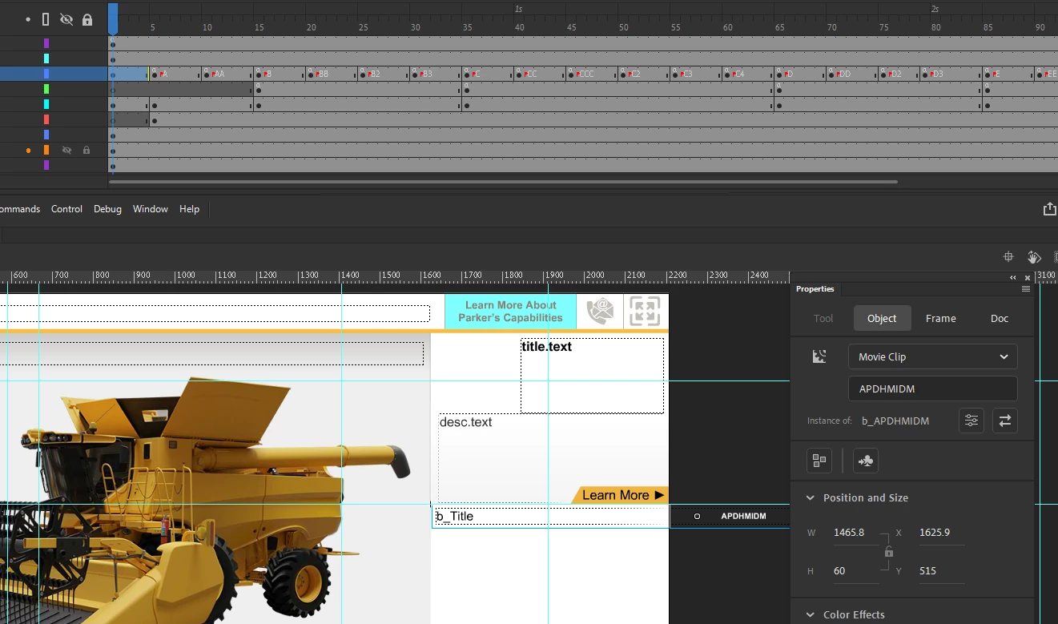Viewport: 1058px width, 624px height.
Task: Toggle the width-height aspect ratio lock
Action: coord(888,552)
